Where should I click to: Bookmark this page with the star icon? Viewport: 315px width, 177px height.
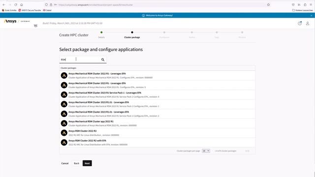point(268,4)
